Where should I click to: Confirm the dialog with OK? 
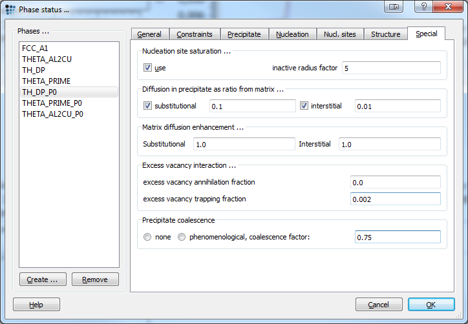(x=431, y=304)
